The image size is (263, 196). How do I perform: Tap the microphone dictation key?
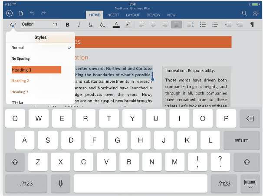click(x=61, y=183)
